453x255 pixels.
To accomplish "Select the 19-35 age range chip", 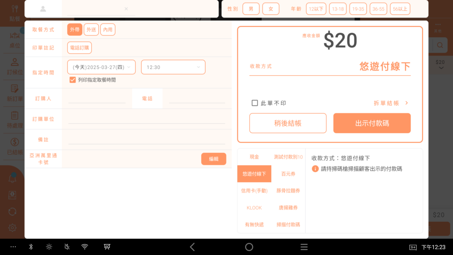I will pyautogui.click(x=358, y=9).
